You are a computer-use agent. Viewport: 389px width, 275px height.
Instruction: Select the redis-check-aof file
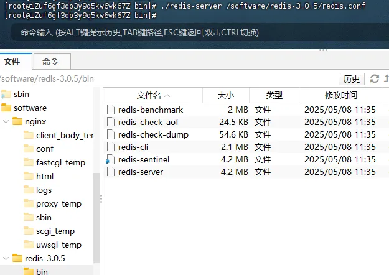pos(148,122)
